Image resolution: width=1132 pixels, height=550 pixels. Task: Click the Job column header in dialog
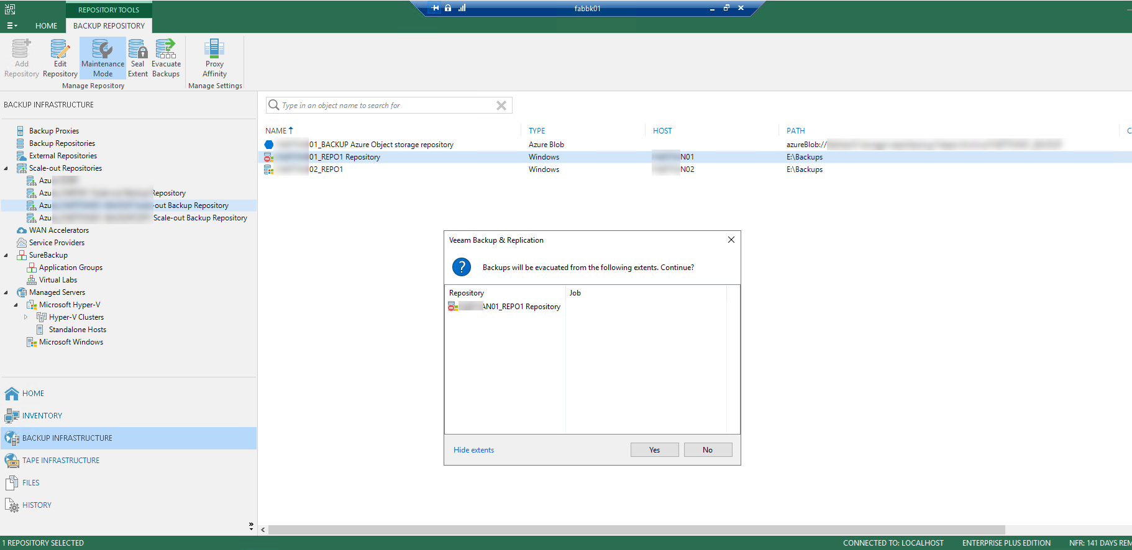[x=575, y=293]
